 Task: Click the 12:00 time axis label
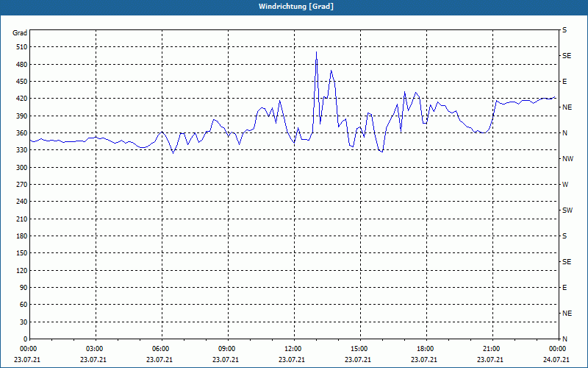pos(293,349)
